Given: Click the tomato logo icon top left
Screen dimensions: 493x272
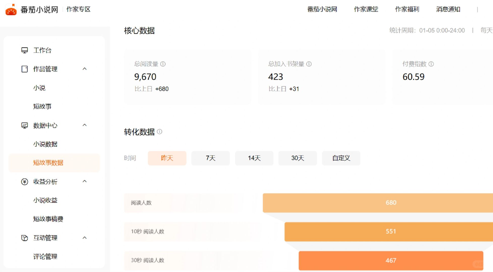Looking at the screenshot, I should point(11,10).
